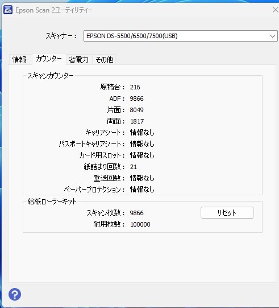Viewport: 279px width, 308px height.
Task: Click the 原稿台 value 216
Action: [x=135, y=87]
